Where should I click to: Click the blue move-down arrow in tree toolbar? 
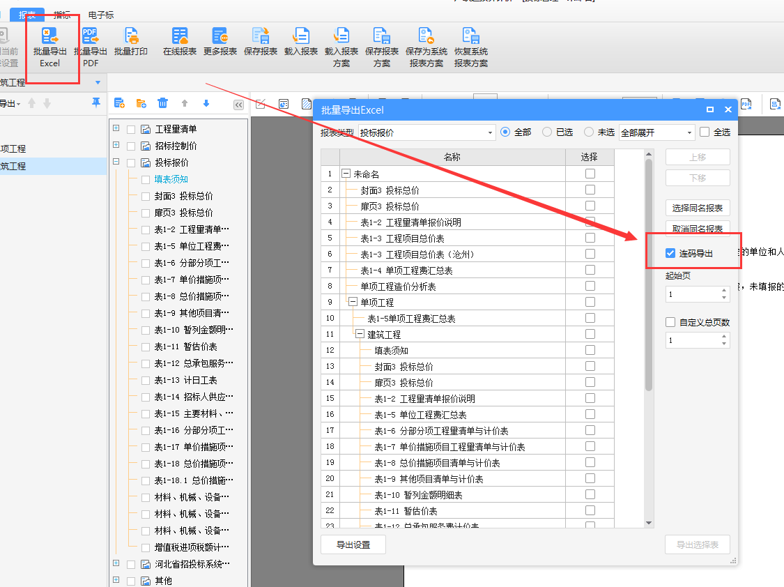coord(206,103)
